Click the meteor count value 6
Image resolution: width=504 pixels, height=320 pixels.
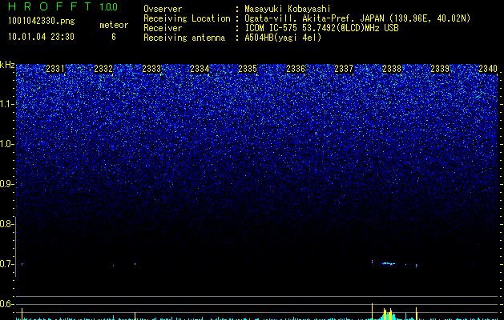pyautogui.click(x=114, y=37)
